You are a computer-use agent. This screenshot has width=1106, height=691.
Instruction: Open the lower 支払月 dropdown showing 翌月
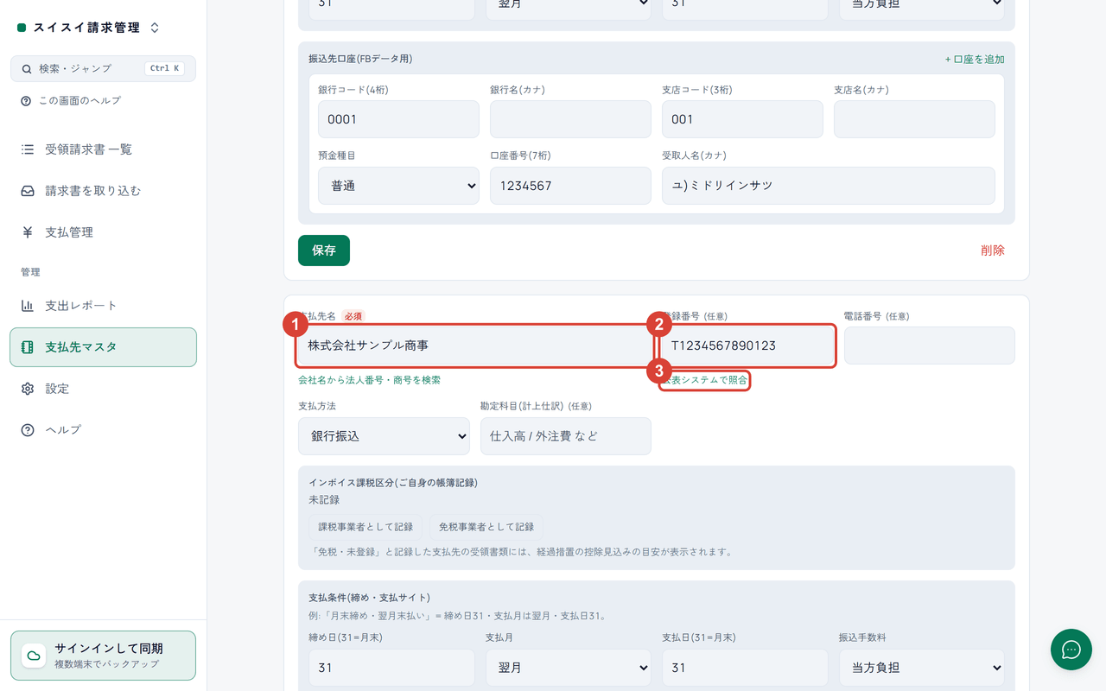click(569, 668)
